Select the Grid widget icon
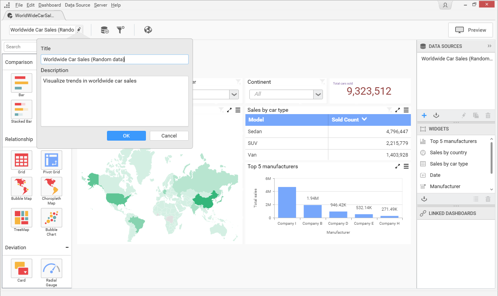The width and height of the screenshot is (498, 296). coord(21,160)
